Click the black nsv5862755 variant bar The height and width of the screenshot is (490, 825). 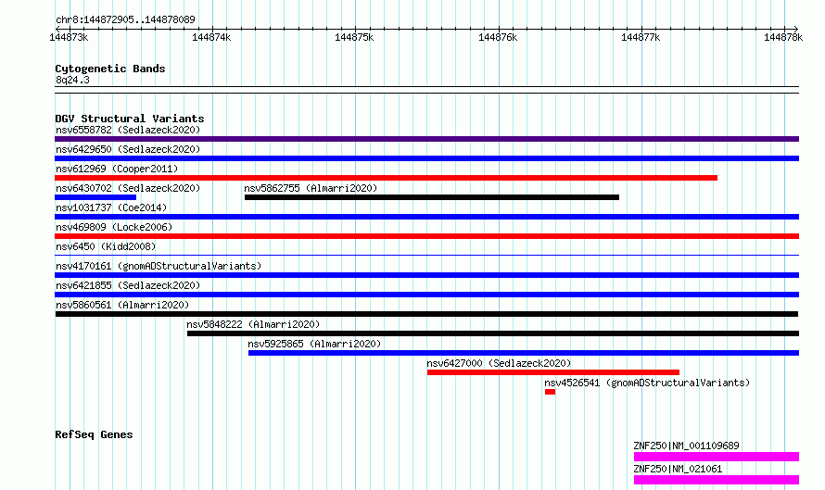(x=432, y=197)
